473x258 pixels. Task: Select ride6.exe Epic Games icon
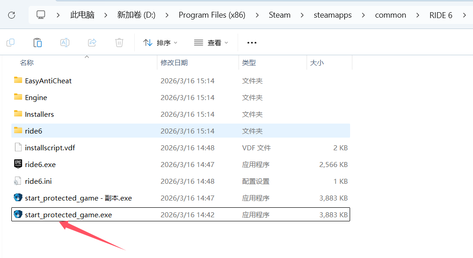[x=18, y=164]
